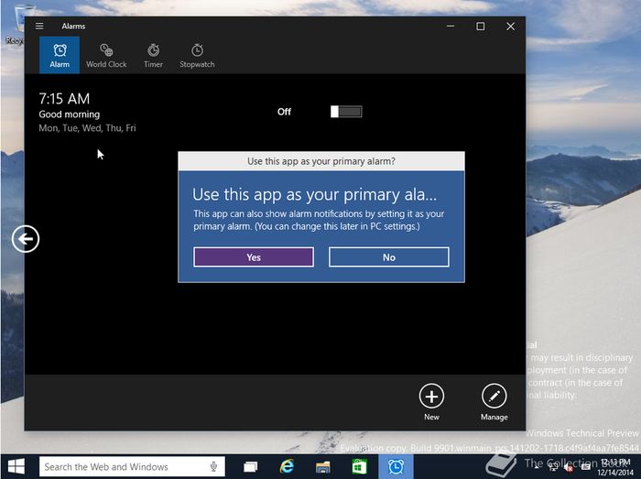Click the back arrow circle icon

(x=26, y=239)
